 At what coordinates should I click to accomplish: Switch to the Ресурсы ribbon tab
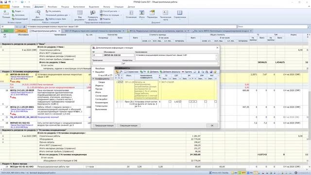pyautogui.click(x=65, y=7)
